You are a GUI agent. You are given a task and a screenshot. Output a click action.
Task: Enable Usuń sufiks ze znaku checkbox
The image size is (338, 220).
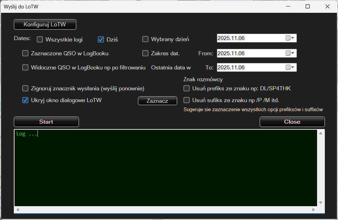(x=187, y=100)
